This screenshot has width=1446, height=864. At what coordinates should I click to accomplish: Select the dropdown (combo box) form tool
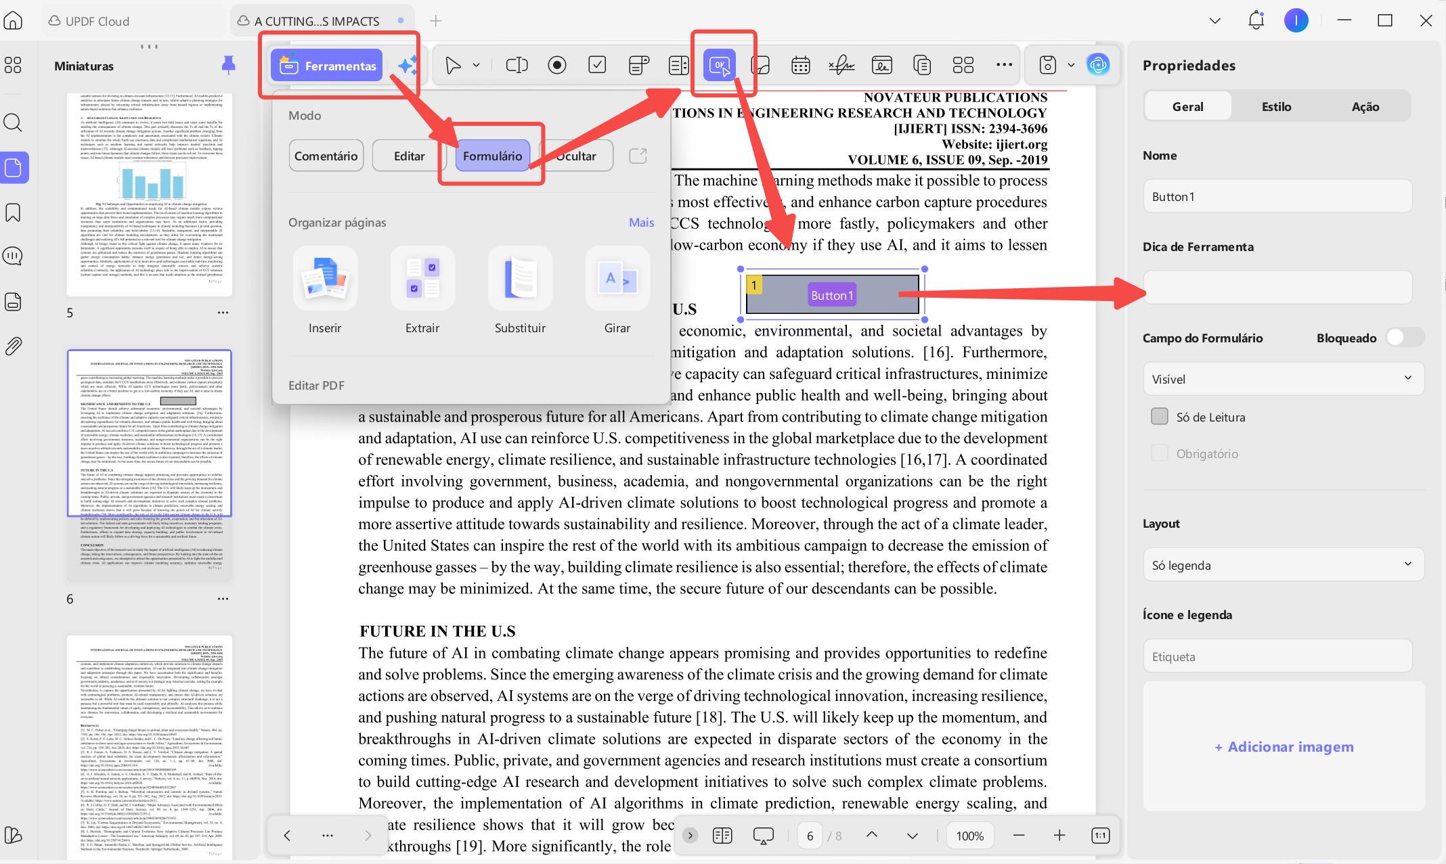coord(638,65)
